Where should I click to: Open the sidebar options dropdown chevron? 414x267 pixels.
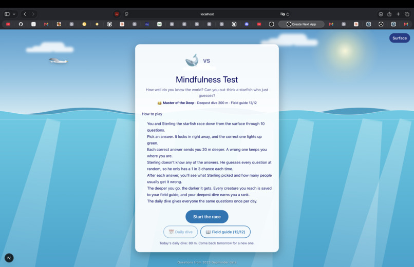coord(14,14)
